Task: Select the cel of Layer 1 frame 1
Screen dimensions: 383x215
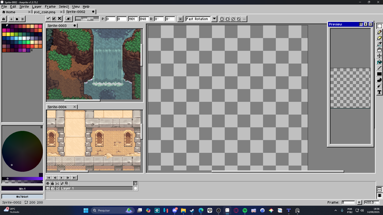Action: (135, 188)
